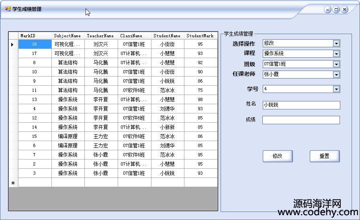The image size is (360, 220).
Task: Maximize the 学生成绩管理 window
Action: [336, 10]
